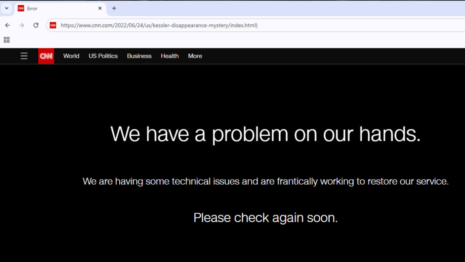View site info via address bar CNN icon
The height and width of the screenshot is (262, 465).
tap(53, 25)
